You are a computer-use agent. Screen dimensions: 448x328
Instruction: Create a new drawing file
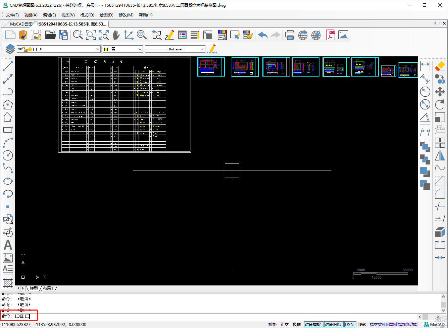[10, 35]
